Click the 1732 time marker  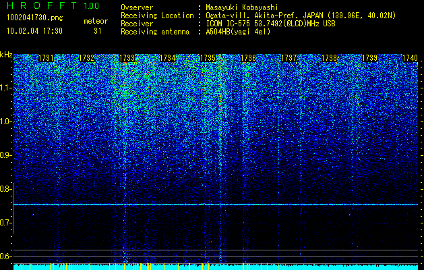[86, 58]
